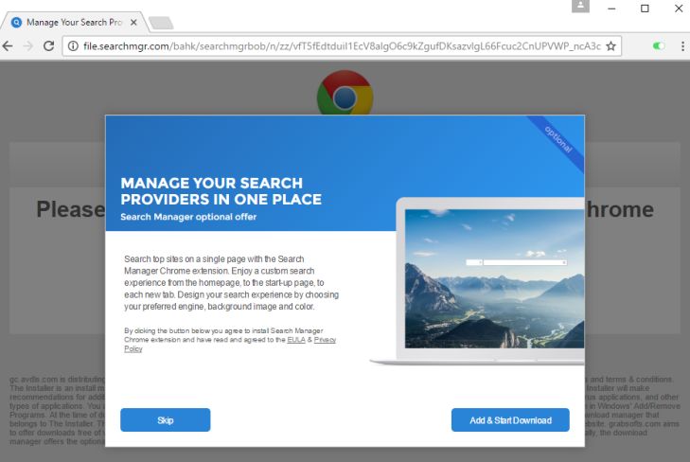Click the Chrome logo above the dialog
The image size is (690, 462).
click(345, 94)
